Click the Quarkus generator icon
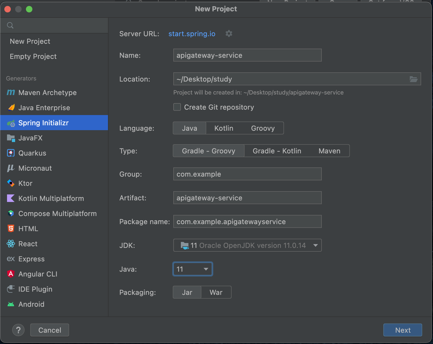 [x=11, y=153]
